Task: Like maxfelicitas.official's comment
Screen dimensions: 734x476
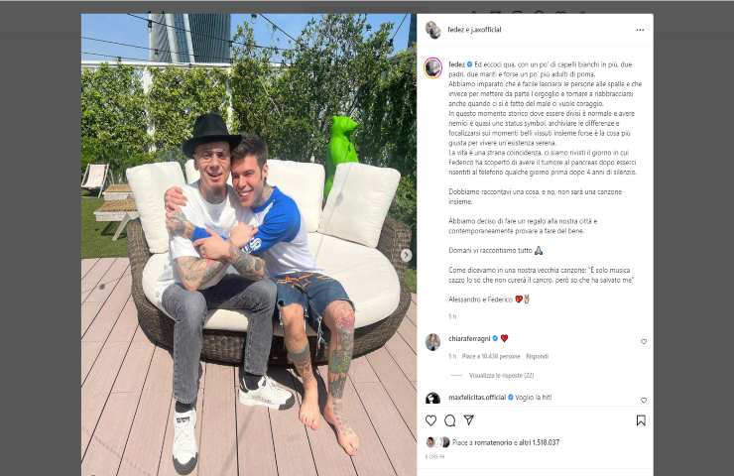Action: coord(644,401)
